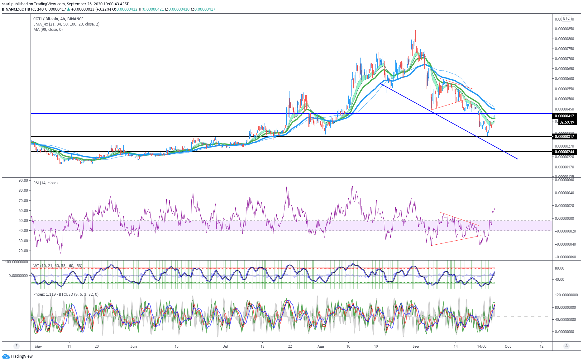The height and width of the screenshot is (362, 583).
Task: Click the 0.00000317 horizontal line price label
Action: coord(564,136)
